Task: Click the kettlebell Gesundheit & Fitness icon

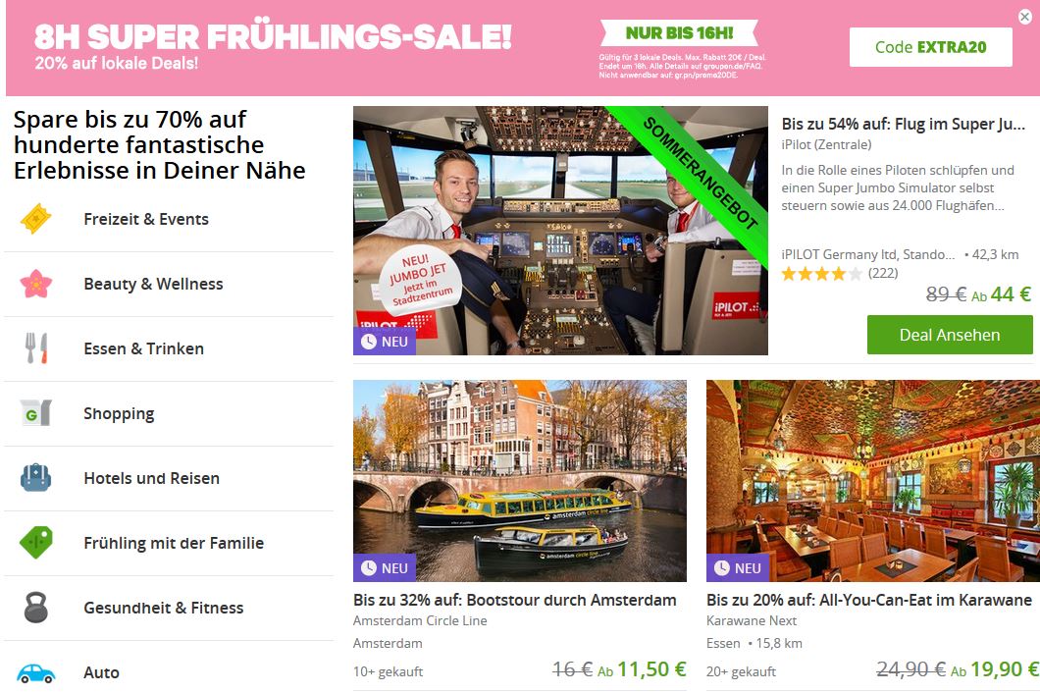Action: pos(36,608)
